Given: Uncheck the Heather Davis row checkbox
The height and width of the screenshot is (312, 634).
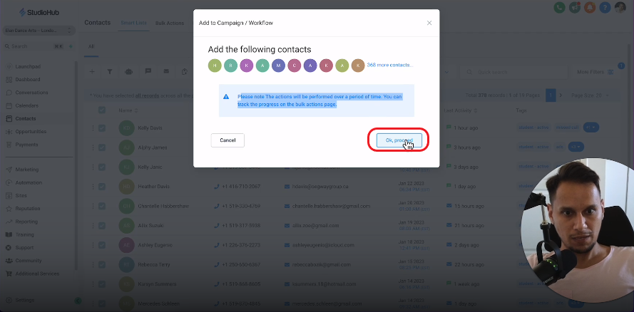Looking at the screenshot, I should (x=102, y=187).
